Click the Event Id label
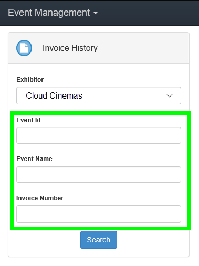The width and height of the screenshot is (199, 266). click(28, 120)
